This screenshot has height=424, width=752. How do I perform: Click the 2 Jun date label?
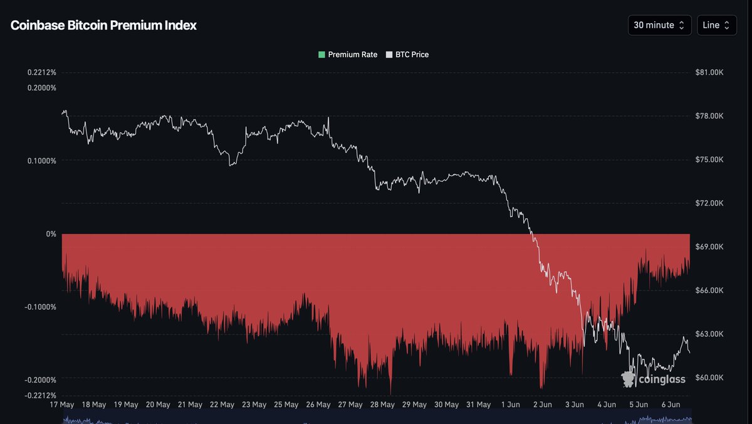542,405
